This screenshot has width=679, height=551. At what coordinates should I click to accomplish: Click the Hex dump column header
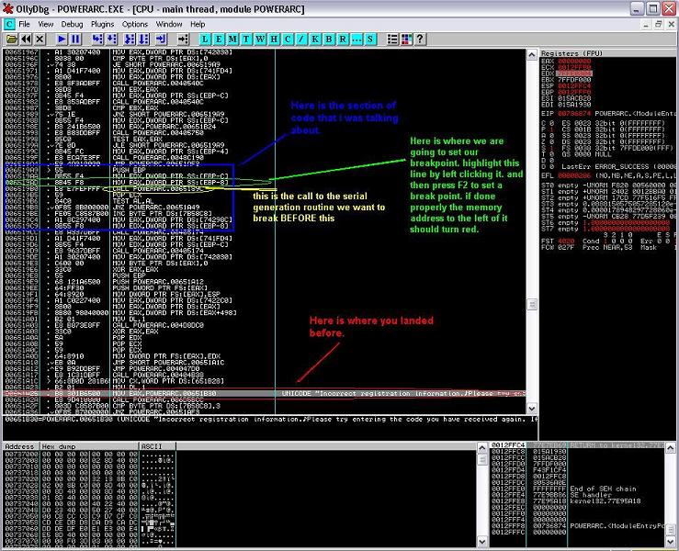pos(89,445)
